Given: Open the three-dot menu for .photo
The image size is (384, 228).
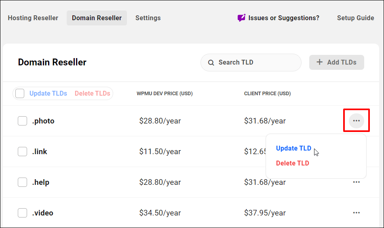Looking at the screenshot, I should [x=356, y=121].
